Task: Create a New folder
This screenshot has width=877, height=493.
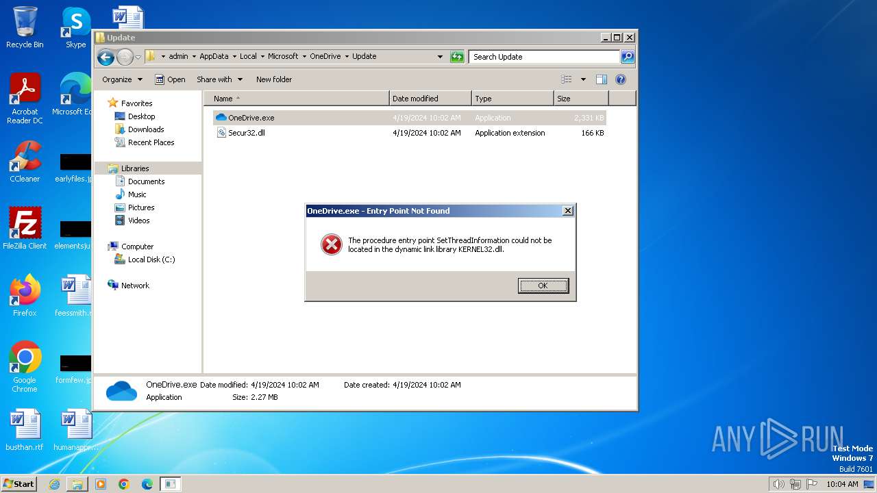Action: pyautogui.click(x=274, y=79)
